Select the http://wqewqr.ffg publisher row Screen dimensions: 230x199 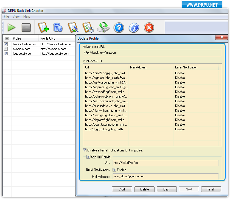point(152,87)
